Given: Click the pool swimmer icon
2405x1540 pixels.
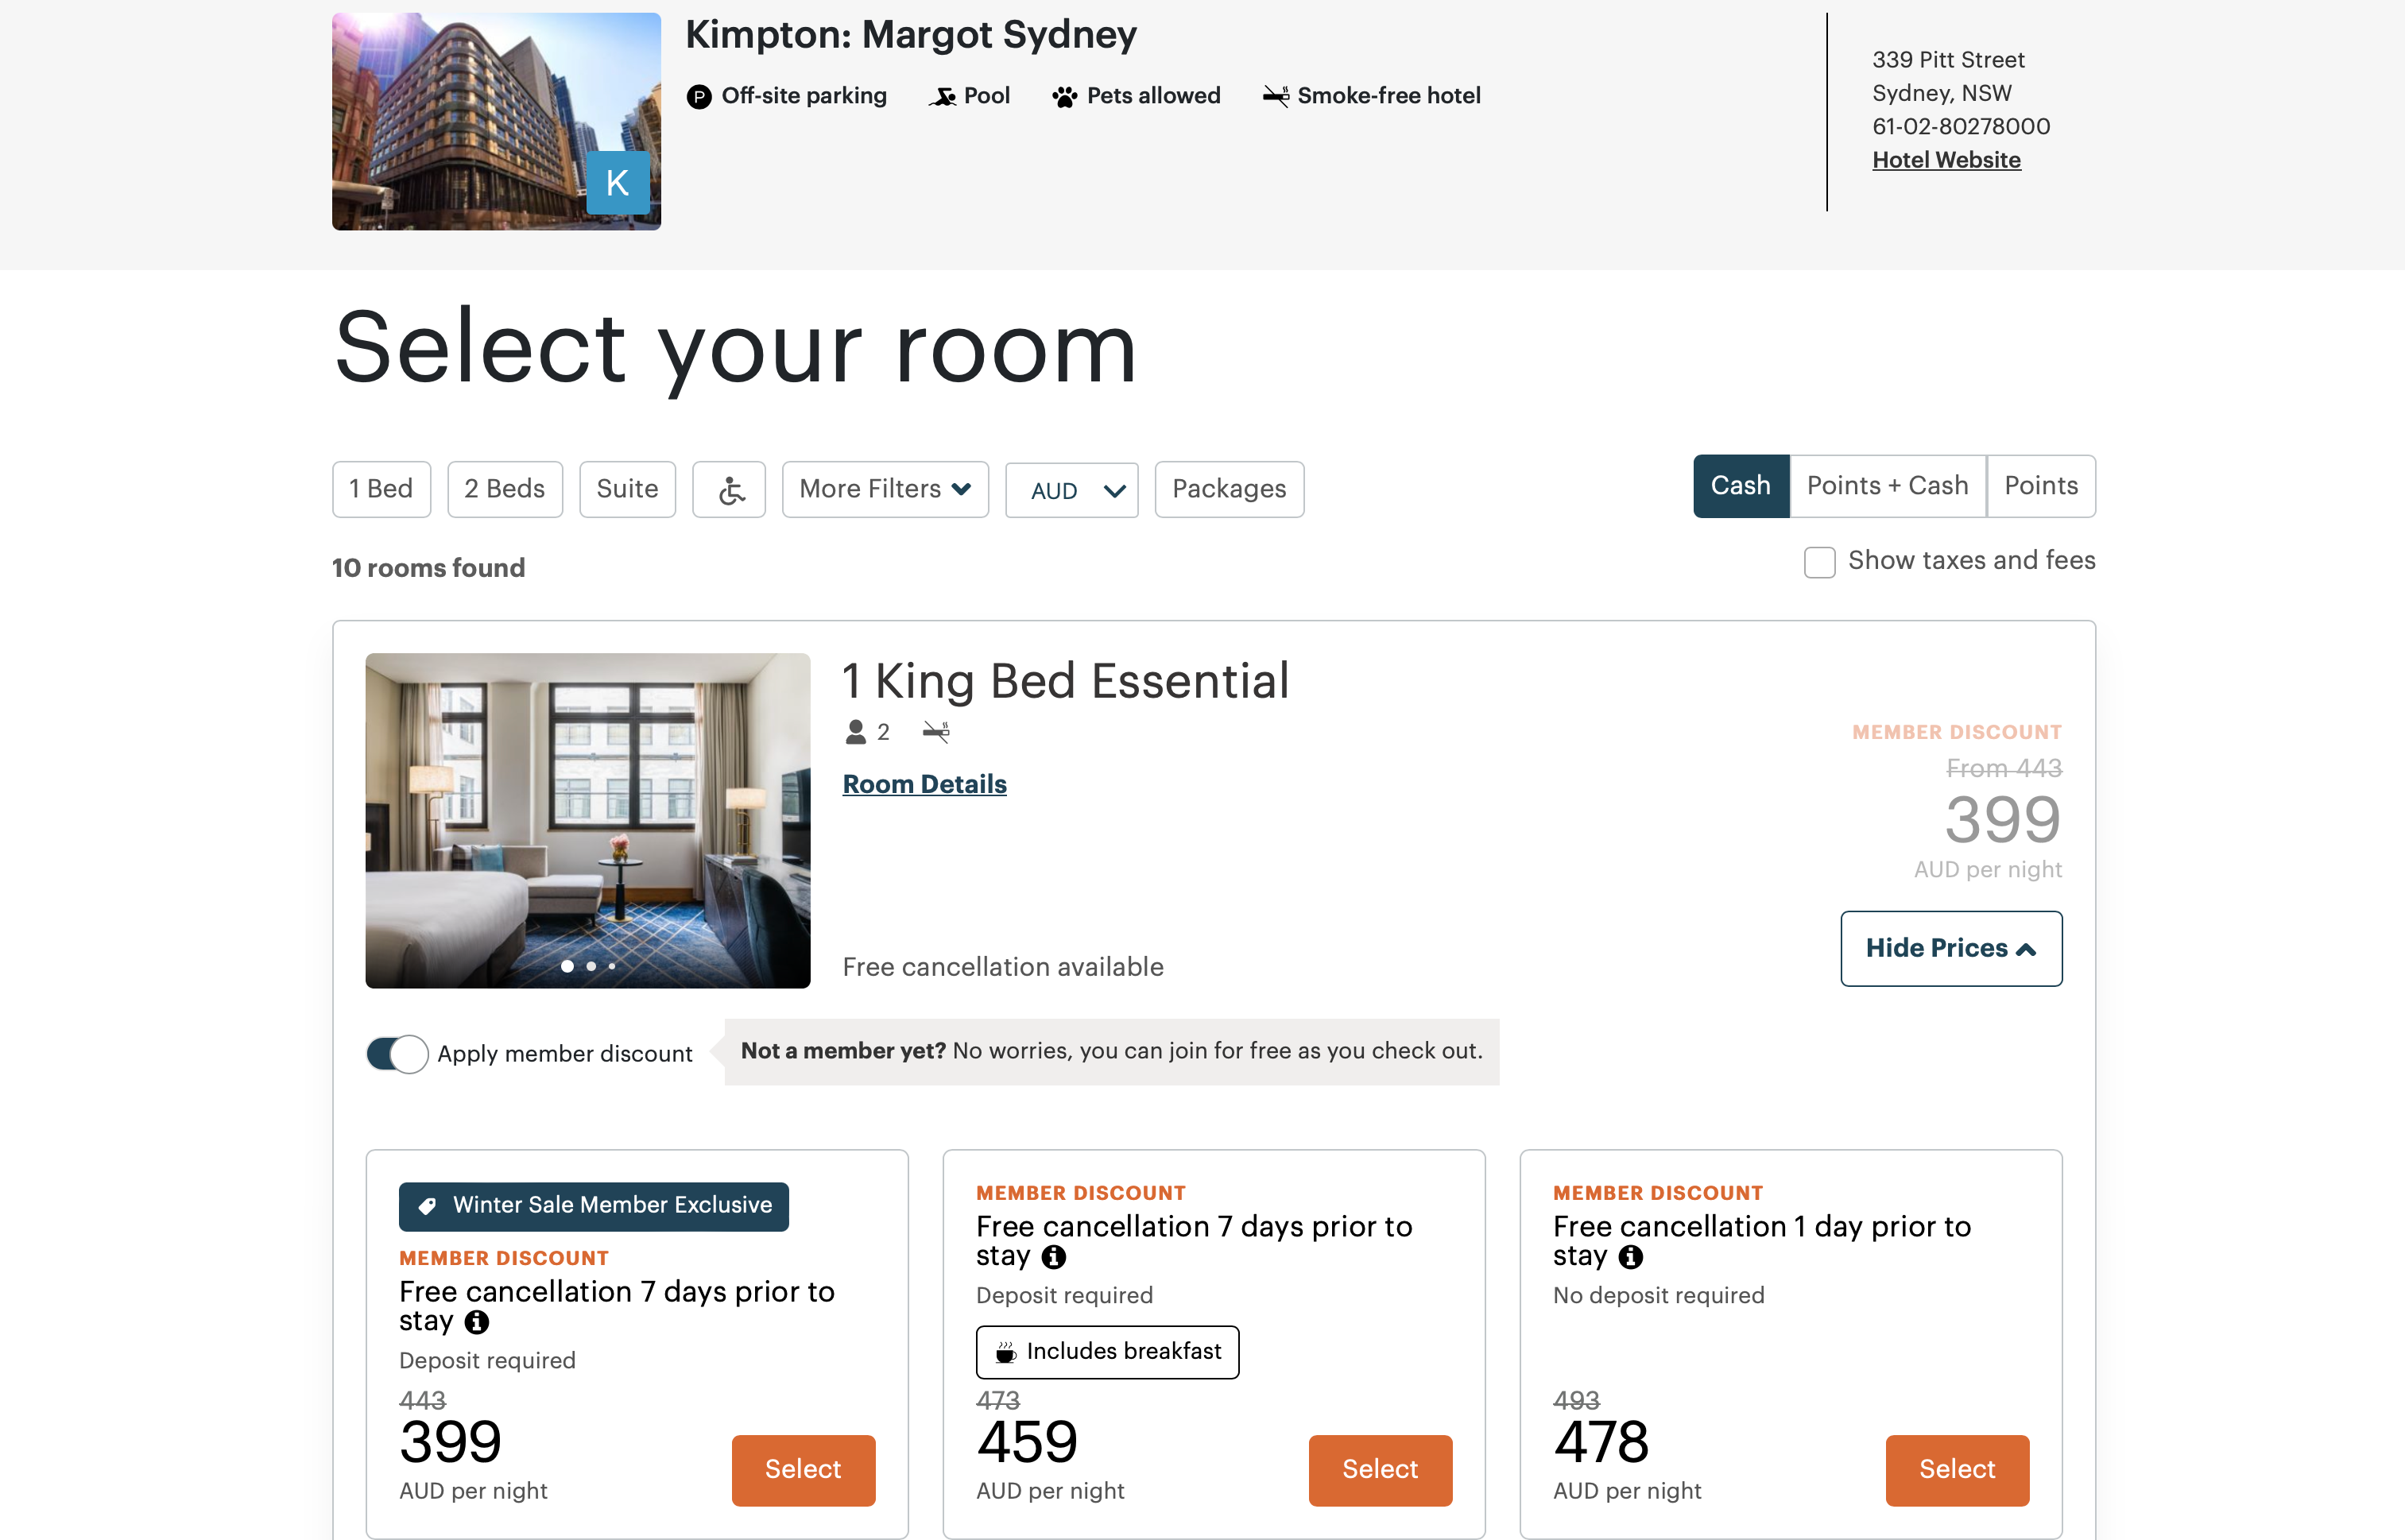Looking at the screenshot, I should pos(942,97).
